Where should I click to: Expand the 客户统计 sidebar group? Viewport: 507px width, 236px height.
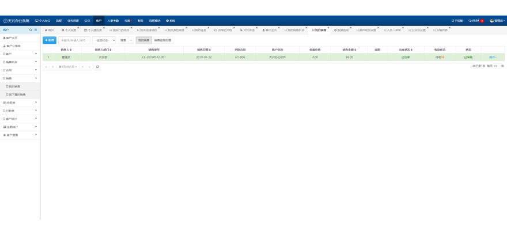click(20, 119)
